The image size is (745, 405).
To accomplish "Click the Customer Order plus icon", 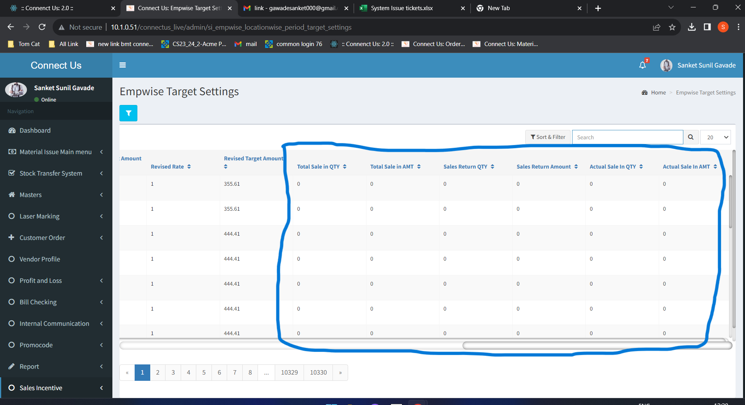I will [11, 237].
